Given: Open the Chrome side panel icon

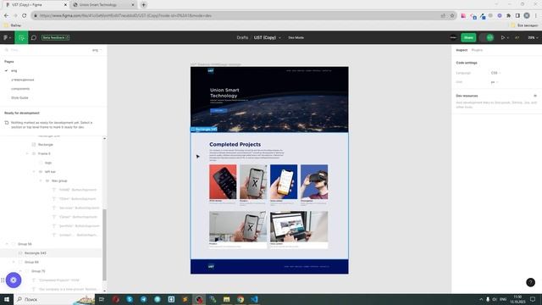Looking at the screenshot, I should click(517, 15).
